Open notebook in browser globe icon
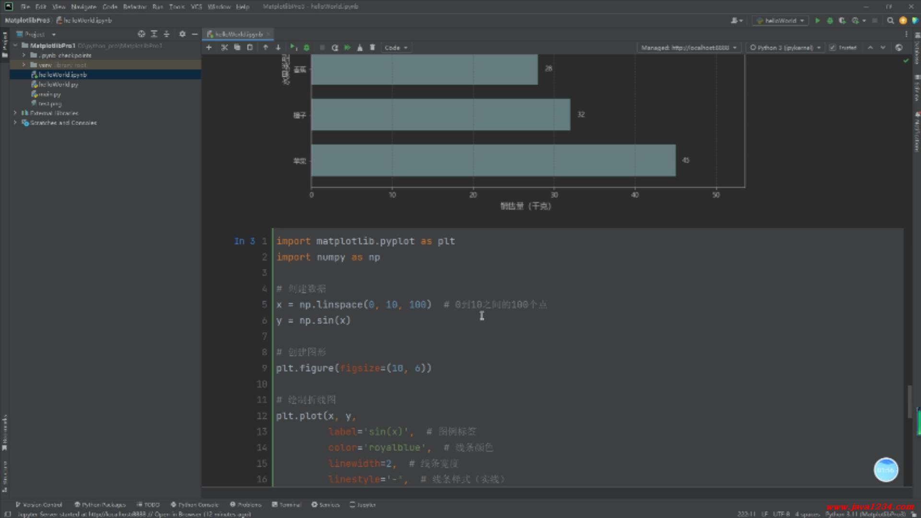921x518 pixels. click(x=898, y=47)
